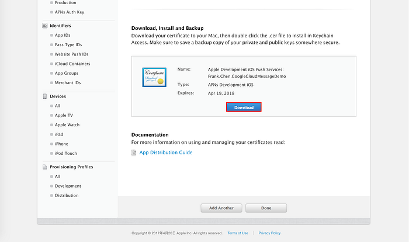Open APNs Auth Key in sidebar
409x242 pixels.
(x=70, y=12)
